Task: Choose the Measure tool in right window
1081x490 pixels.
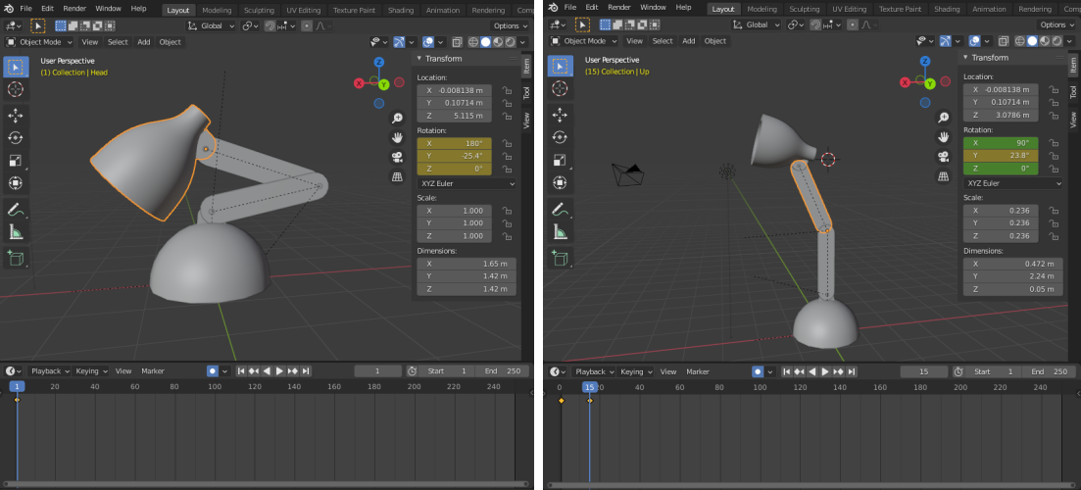Action: (x=560, y=231)
